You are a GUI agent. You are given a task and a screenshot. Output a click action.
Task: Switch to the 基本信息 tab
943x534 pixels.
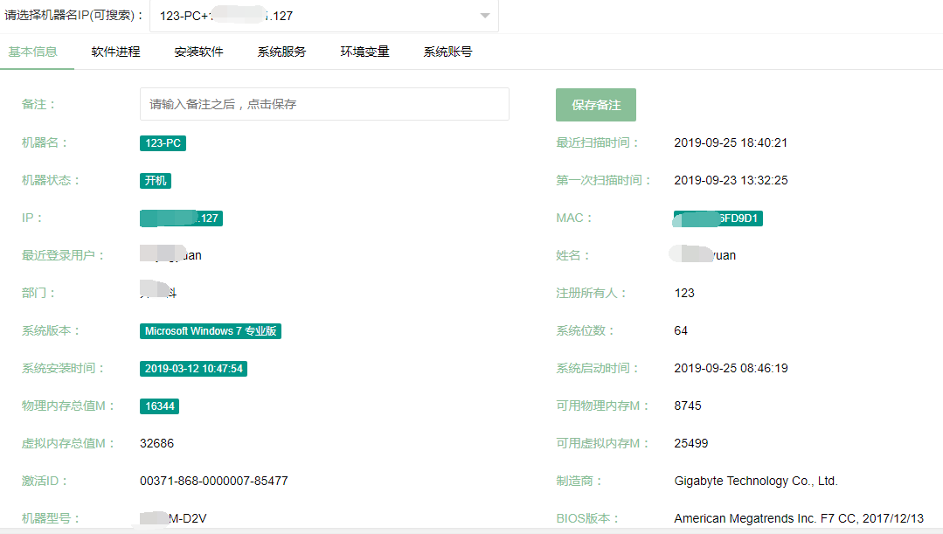pyautogui.click(x=33, y=52)
